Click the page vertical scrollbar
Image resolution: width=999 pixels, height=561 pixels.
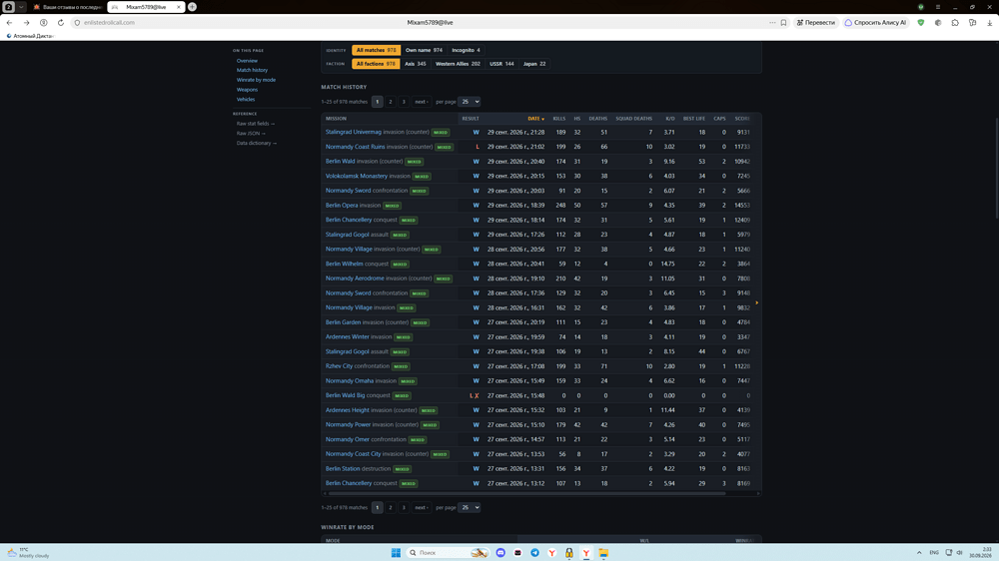pos(996,169)
